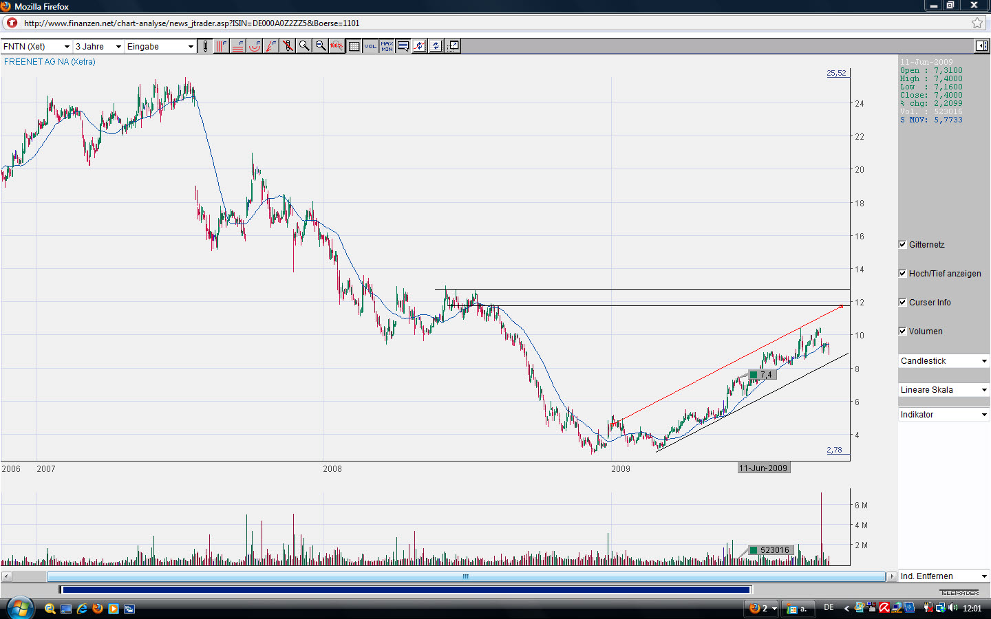Open the Ind. Entfernen dropdown
Viewport: 991px width, 619px height.
tap(944, 576)
